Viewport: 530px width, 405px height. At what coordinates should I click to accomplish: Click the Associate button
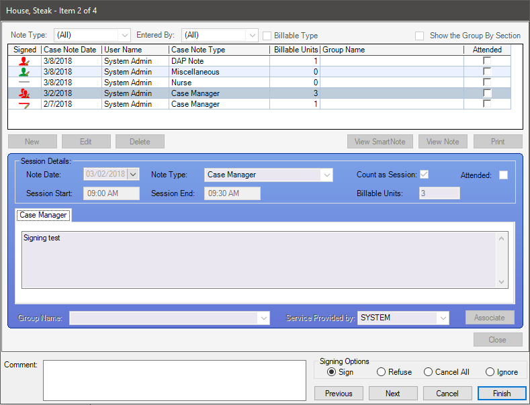pyautogui.click(x=490, y=318)
